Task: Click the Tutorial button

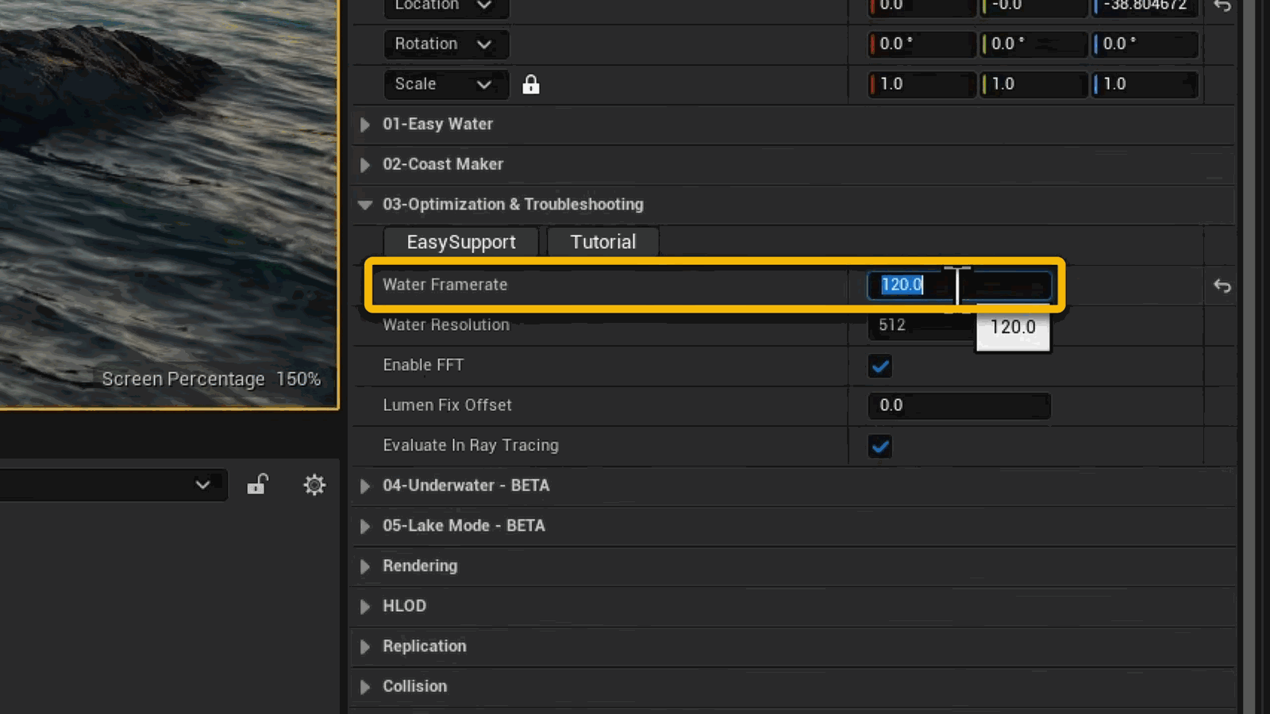Action: [x=603, y=242]
